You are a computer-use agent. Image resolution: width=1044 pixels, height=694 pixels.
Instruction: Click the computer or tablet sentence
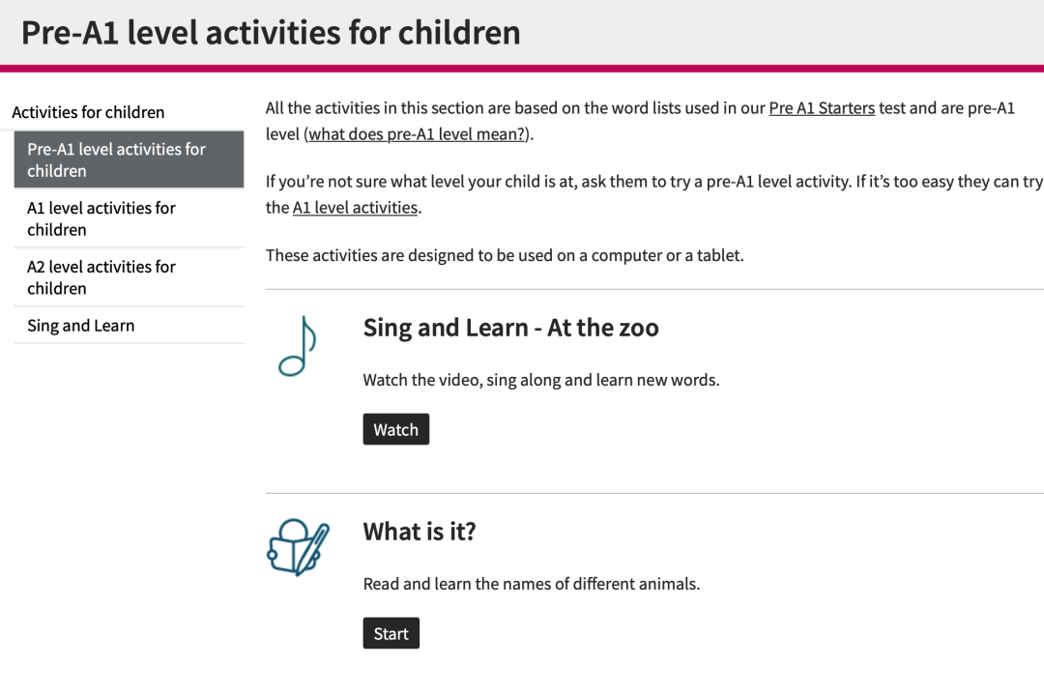(505, 255)
